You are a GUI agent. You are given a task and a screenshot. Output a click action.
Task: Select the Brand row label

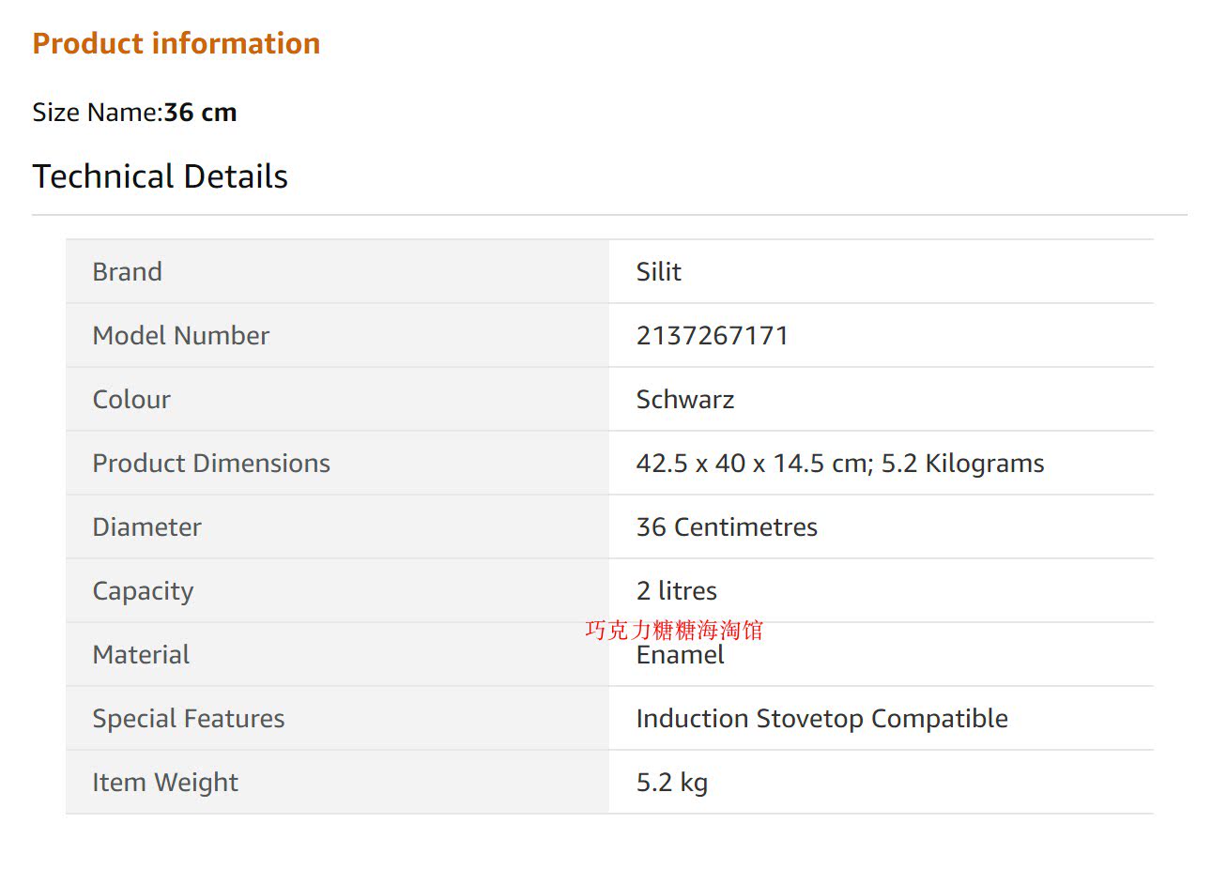click(127, 272)
